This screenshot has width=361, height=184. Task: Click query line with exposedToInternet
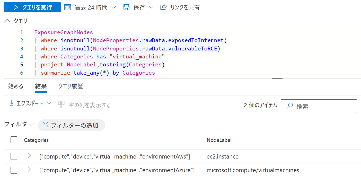tap(130, 40)
